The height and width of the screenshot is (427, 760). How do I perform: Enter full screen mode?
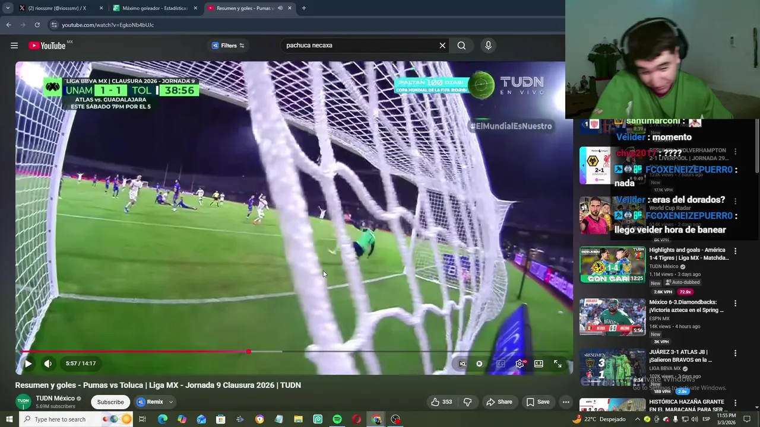(x=558, y=364)
